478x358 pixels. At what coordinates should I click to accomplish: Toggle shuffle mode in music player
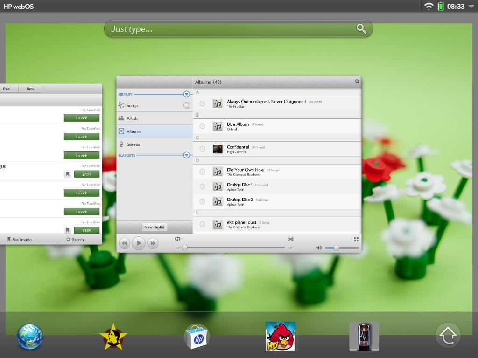click(x=291, y=239)
